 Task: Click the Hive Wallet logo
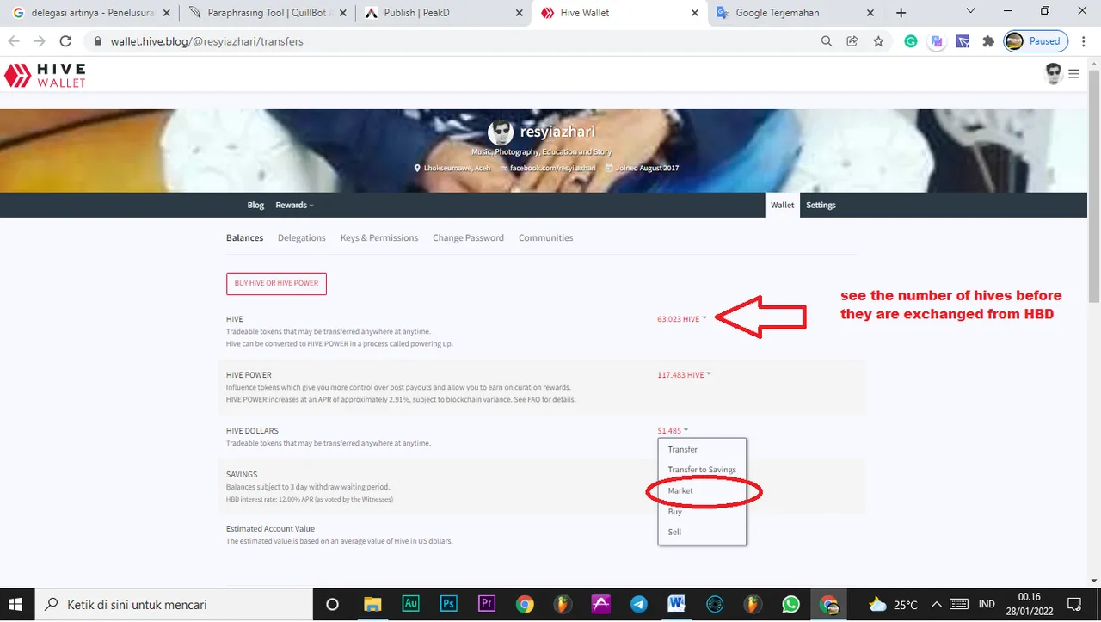45,75
